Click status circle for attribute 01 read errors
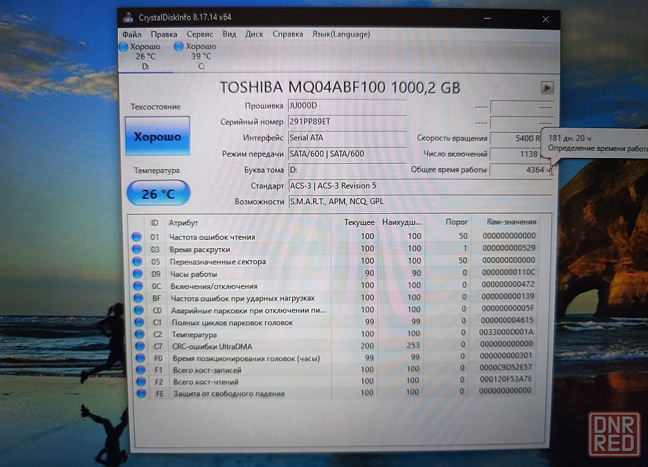Image resolution: width=648 pixels, height=467 pixels. tap(136, 237)
